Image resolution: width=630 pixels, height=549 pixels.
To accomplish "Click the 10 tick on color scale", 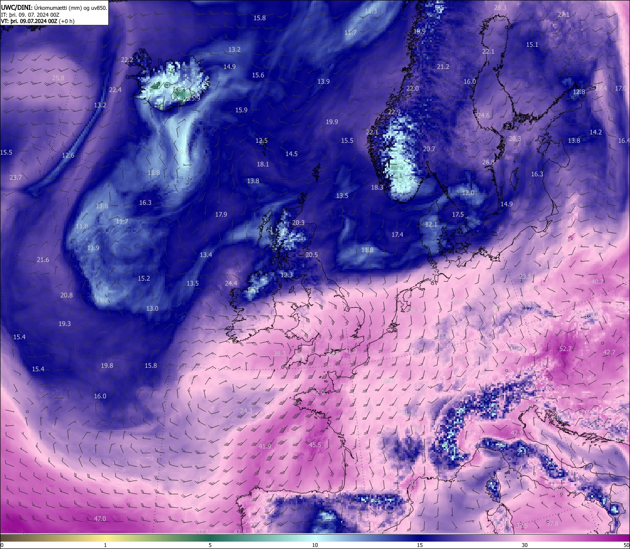I will [315, 545].
